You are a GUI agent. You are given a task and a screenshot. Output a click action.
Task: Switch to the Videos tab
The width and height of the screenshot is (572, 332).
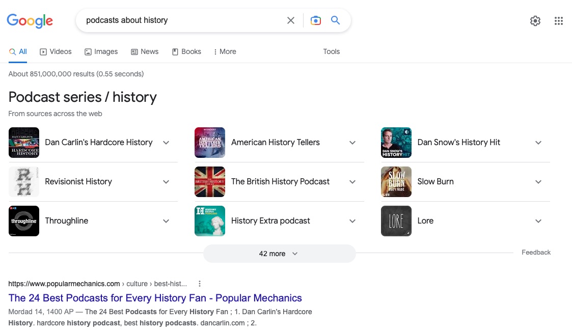click(56, 51)
